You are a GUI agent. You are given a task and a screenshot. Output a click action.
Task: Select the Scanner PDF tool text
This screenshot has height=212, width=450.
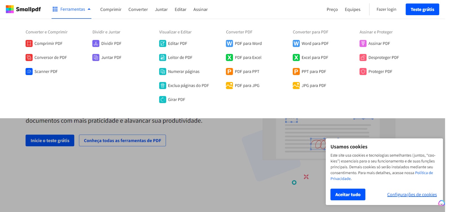[46, 72]
